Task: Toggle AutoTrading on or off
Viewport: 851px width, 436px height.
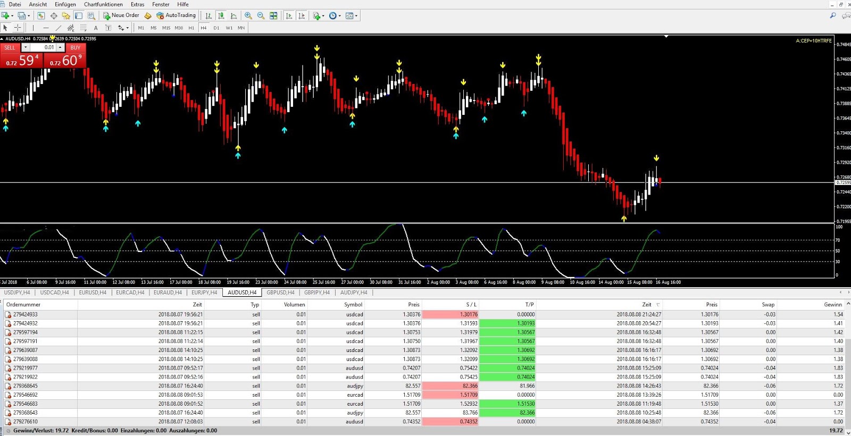Action: (176, 16)
